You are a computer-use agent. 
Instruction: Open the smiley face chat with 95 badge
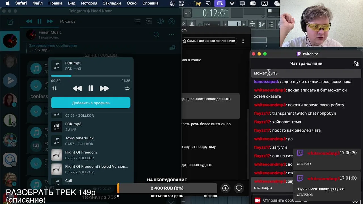(x=10, y=160)
